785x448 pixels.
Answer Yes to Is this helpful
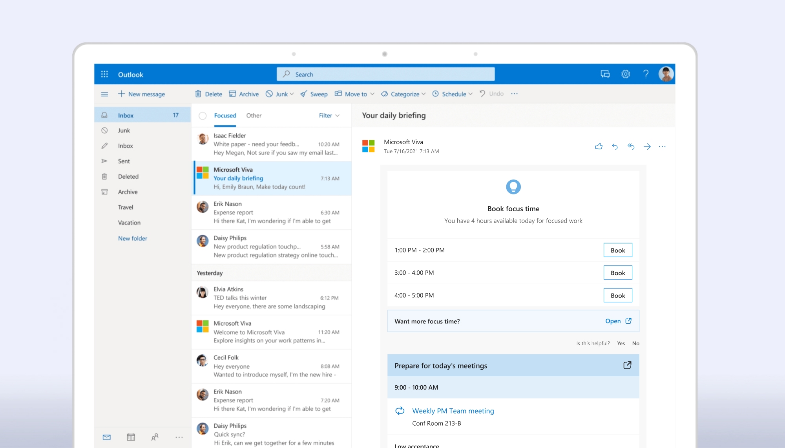[x=621, y=343]
